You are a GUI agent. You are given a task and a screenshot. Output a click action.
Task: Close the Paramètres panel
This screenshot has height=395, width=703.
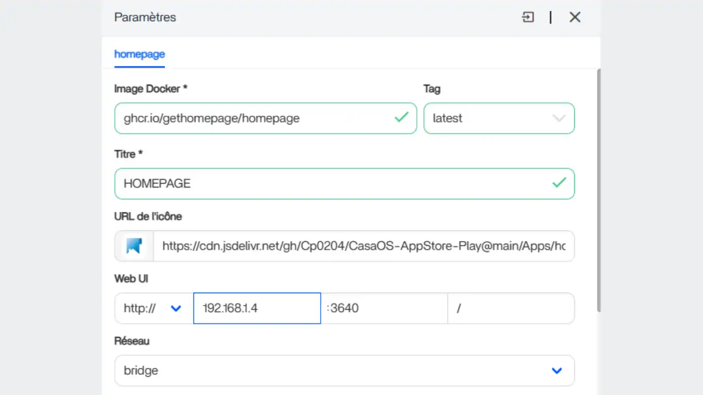[x=574, y=17]
